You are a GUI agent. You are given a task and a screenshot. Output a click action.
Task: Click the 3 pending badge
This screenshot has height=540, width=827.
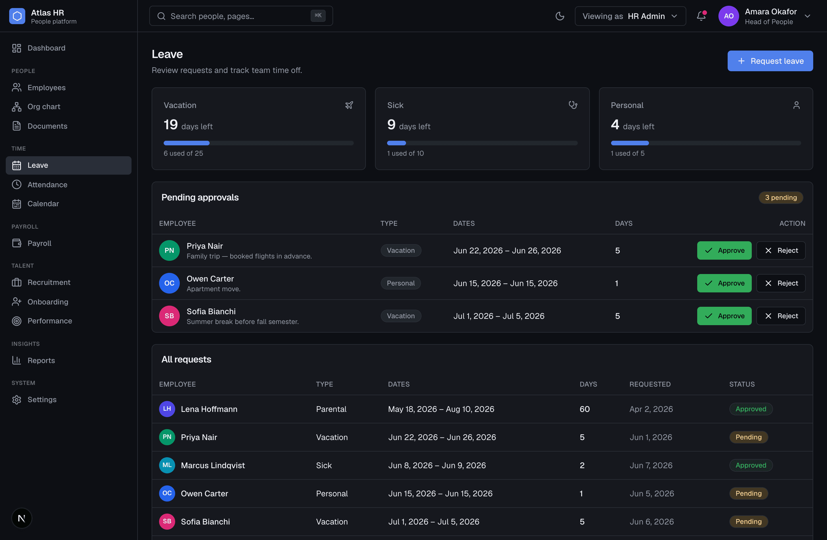click(x=781, y=197)
